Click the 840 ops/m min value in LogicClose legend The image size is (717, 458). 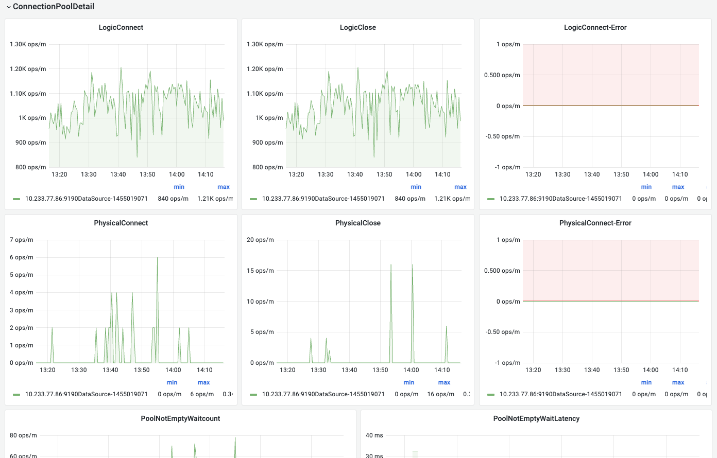(410, 199)
